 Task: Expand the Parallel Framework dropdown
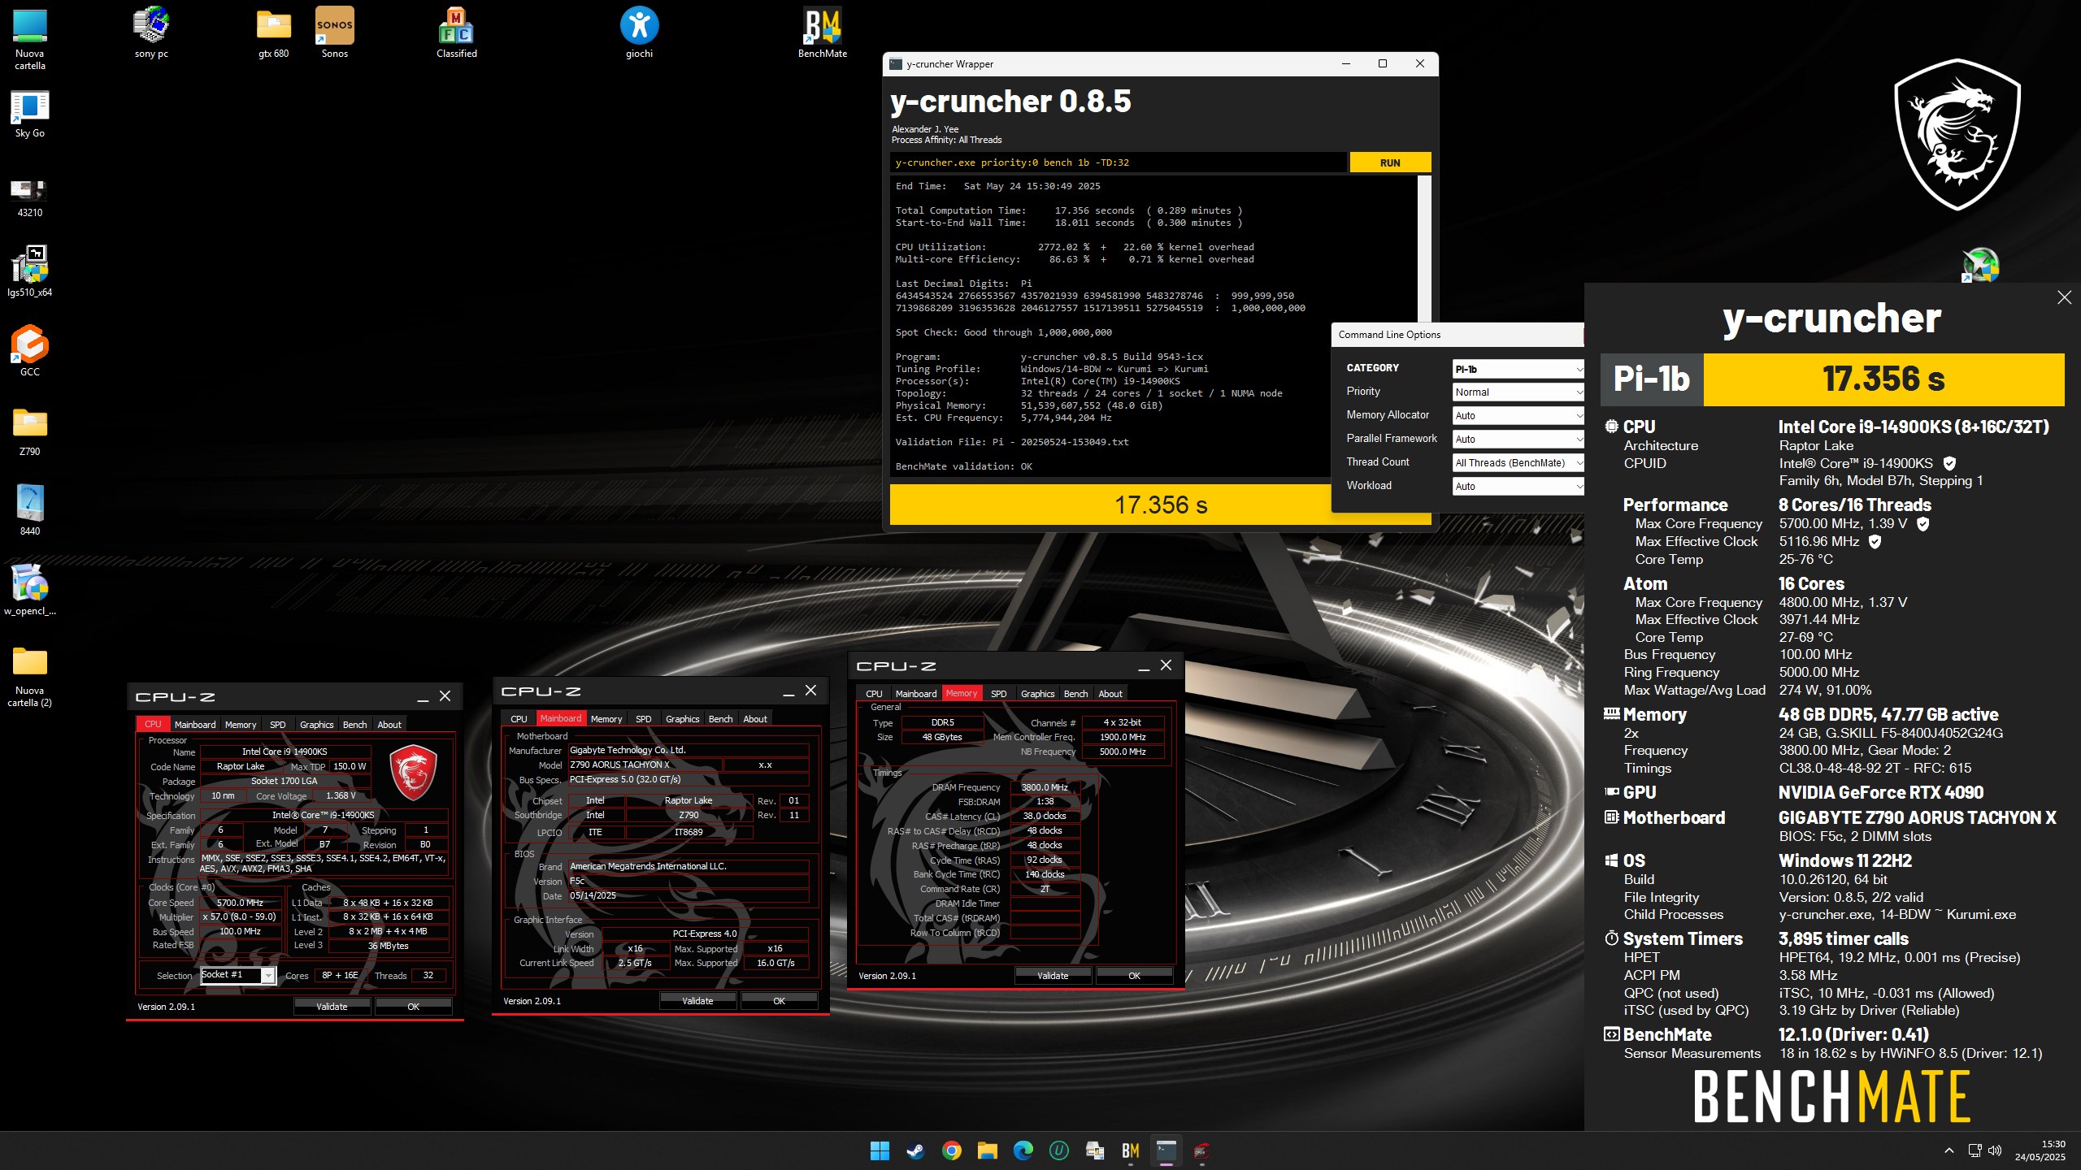tap(1518, 440)
